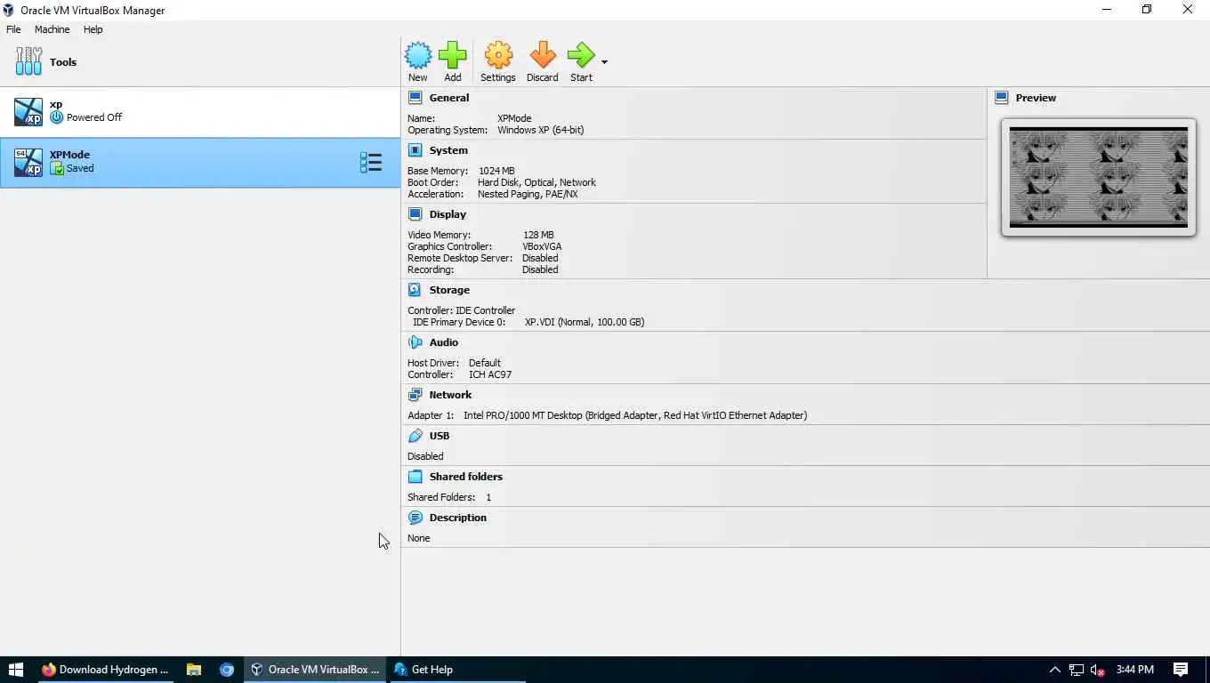Viewport: 1210px width, 683px height.
Task: Click the System section chip icon
Action: click(415, 150)
